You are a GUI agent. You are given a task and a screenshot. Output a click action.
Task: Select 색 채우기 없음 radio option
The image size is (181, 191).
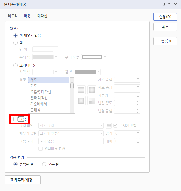(x=16, y=36)
